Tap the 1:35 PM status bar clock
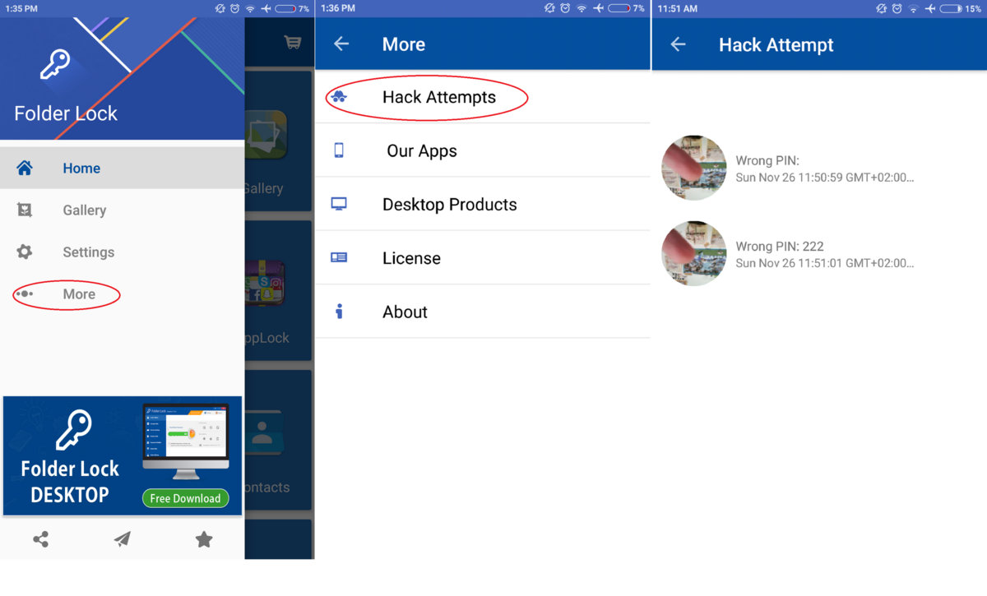The height and width of the screenshot is (596, 987). tap(21, 8)
